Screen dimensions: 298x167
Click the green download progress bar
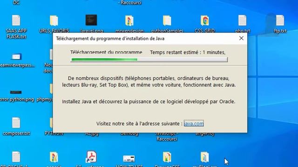pyautogui.click(x=149, y=60)
